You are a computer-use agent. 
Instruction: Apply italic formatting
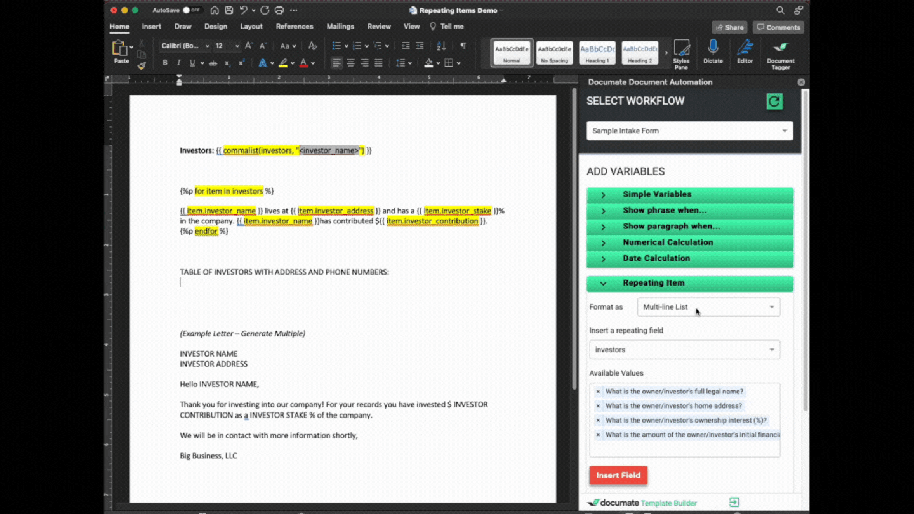point(178,63)
